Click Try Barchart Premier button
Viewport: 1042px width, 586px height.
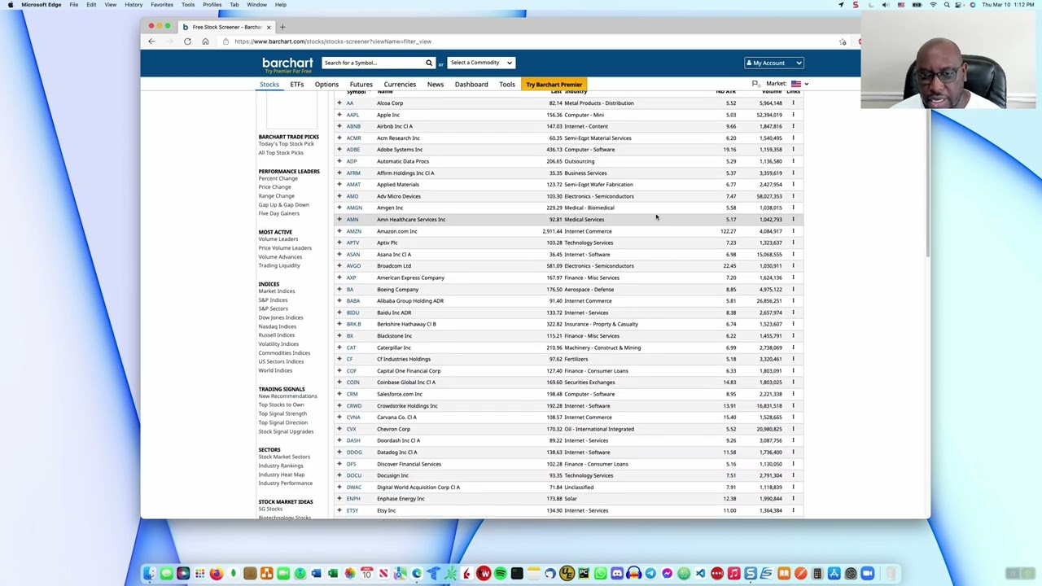point(554,85)
